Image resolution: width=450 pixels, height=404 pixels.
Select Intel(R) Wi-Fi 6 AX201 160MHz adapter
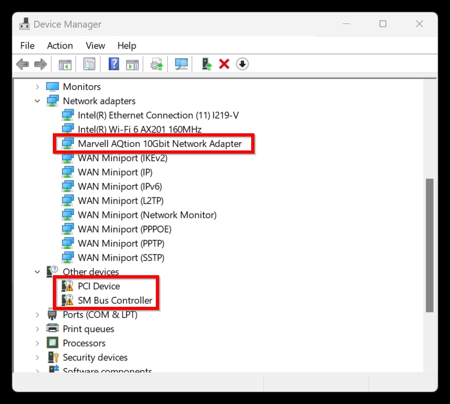(x=139, y=130)
